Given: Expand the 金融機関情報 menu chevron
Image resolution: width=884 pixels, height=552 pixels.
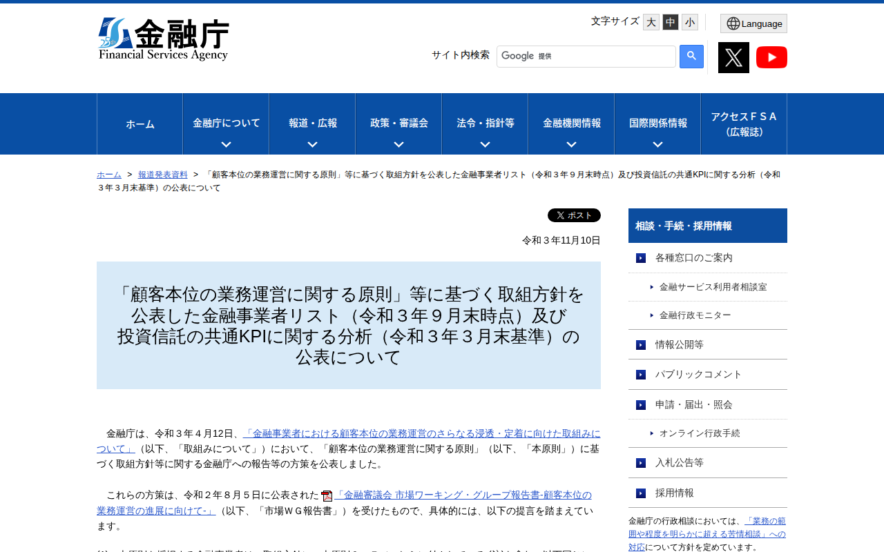Looking at the screenshot, I should point(571,144).
